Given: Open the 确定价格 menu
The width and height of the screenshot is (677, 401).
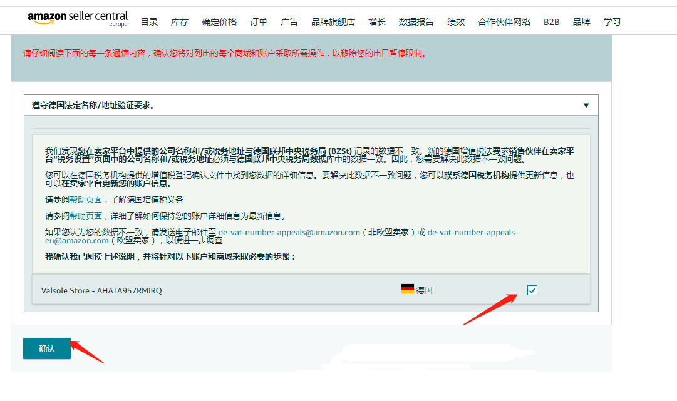Looking at the screenshot, I should [219, 22].
